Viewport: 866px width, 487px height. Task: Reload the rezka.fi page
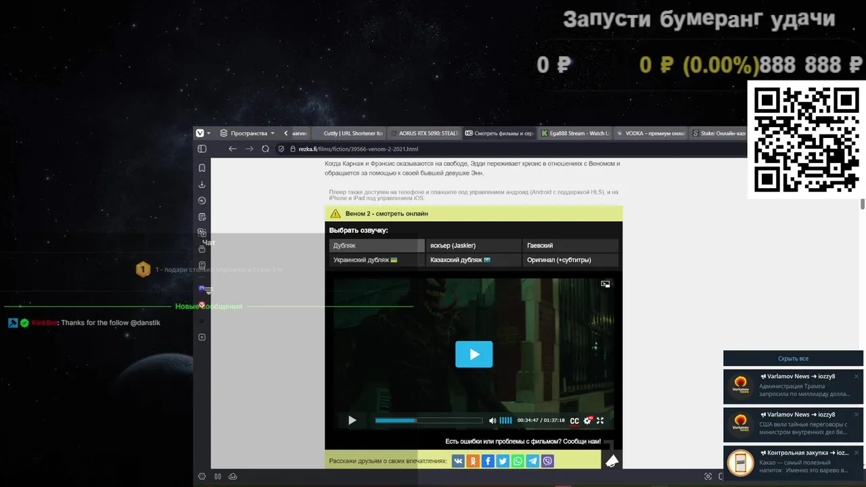(x=265, y=149)
